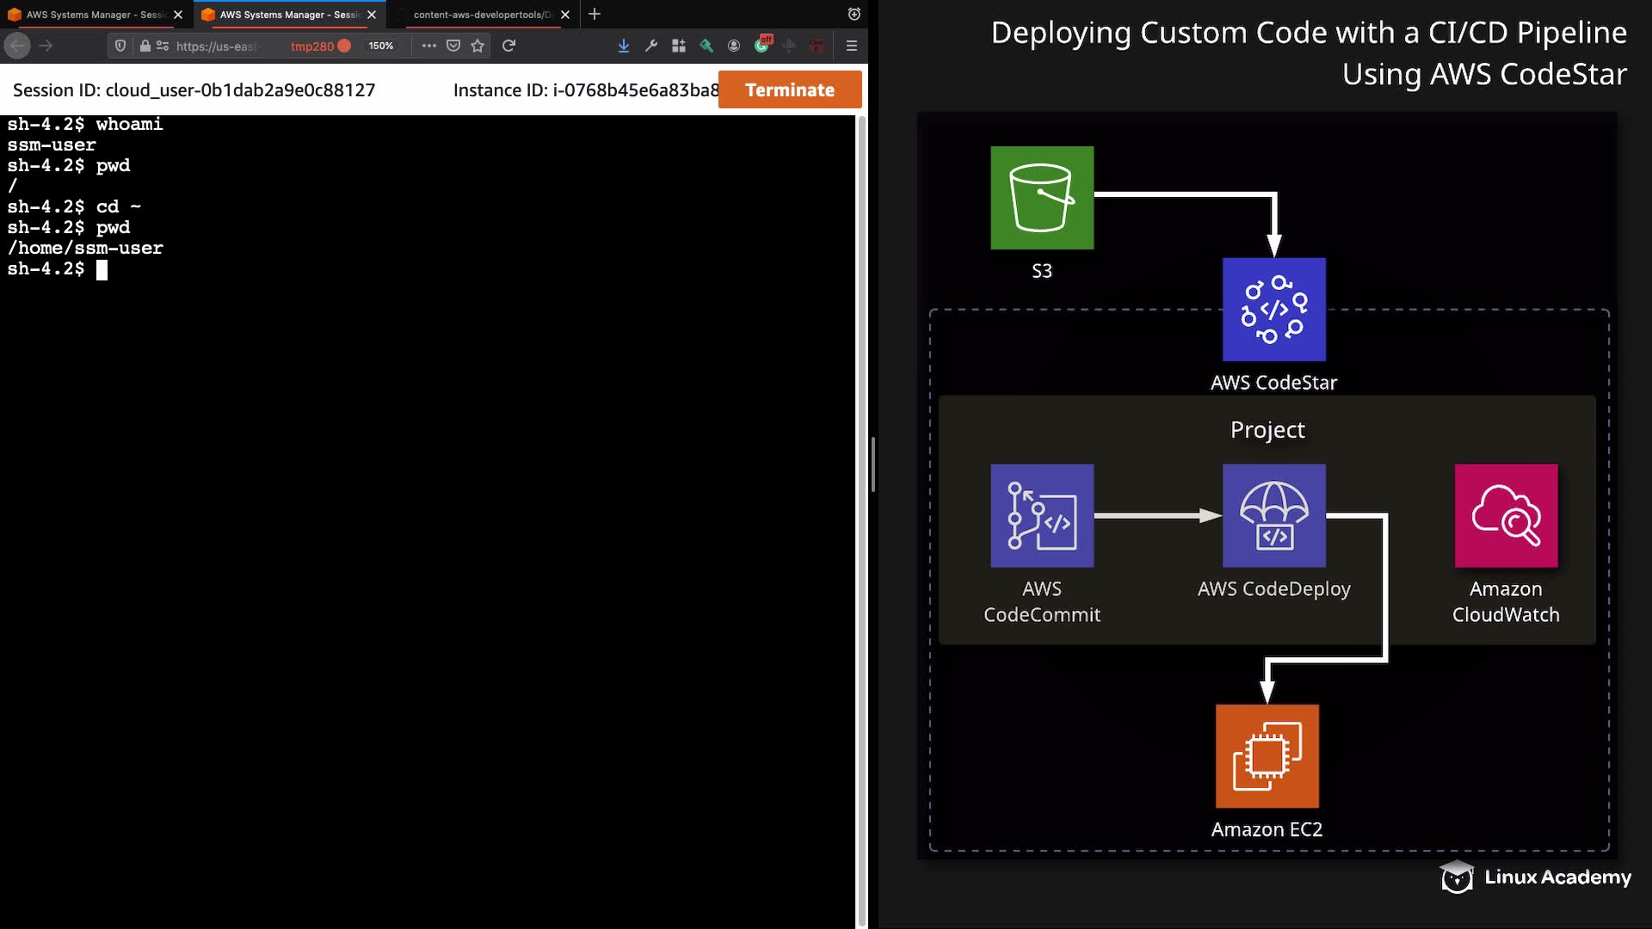Viewport: 1652px width, 929px height.
Task: Click the site permissions icon in address bar
Action: 163,46
